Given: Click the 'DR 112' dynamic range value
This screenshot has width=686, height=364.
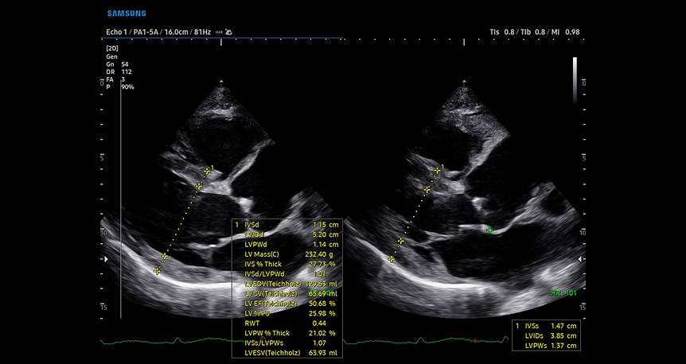Looking at the screenshot, I should [x=119, y=72].
